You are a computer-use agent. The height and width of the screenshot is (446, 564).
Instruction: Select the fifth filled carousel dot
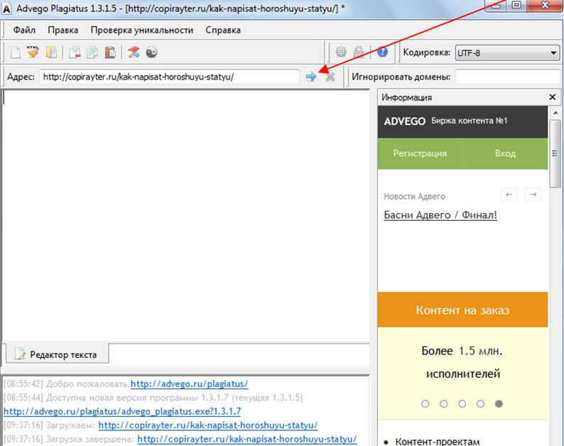499,403
